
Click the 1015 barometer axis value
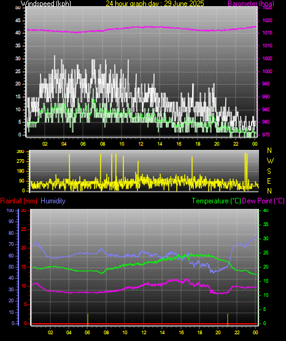(268, 33)
